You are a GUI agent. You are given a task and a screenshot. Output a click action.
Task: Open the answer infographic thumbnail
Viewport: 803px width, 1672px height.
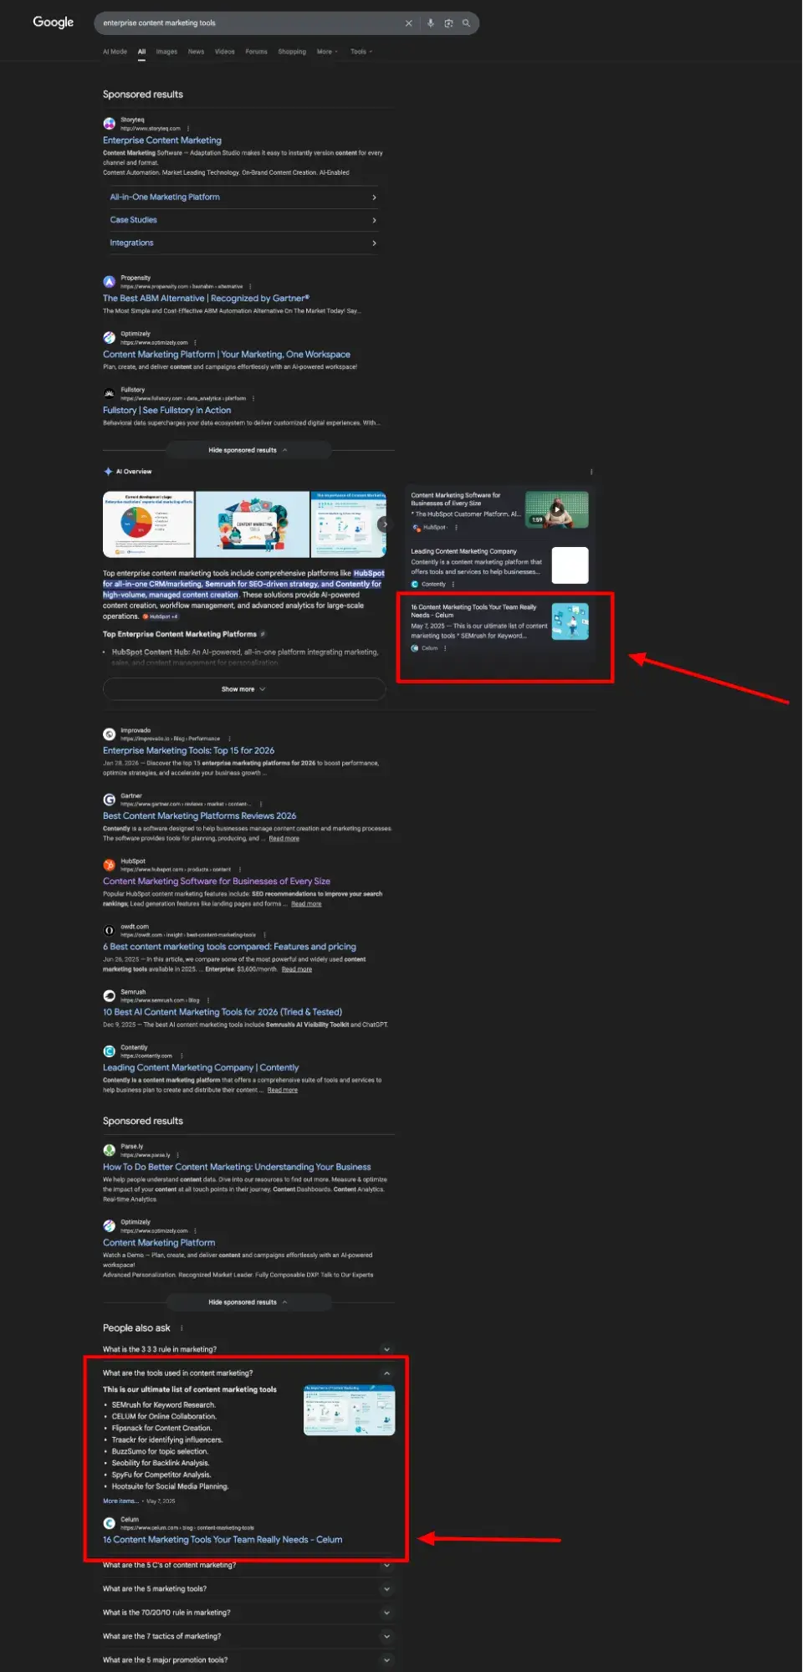tap(349, 1409)
